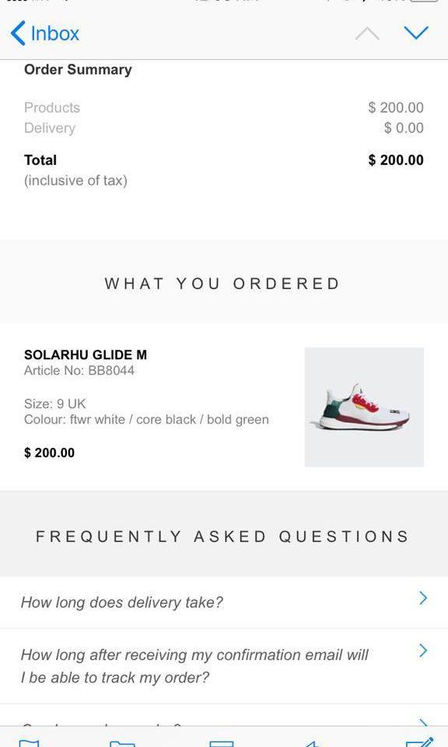
Task: Select the Article No BB8044 text
Action: 86,371
